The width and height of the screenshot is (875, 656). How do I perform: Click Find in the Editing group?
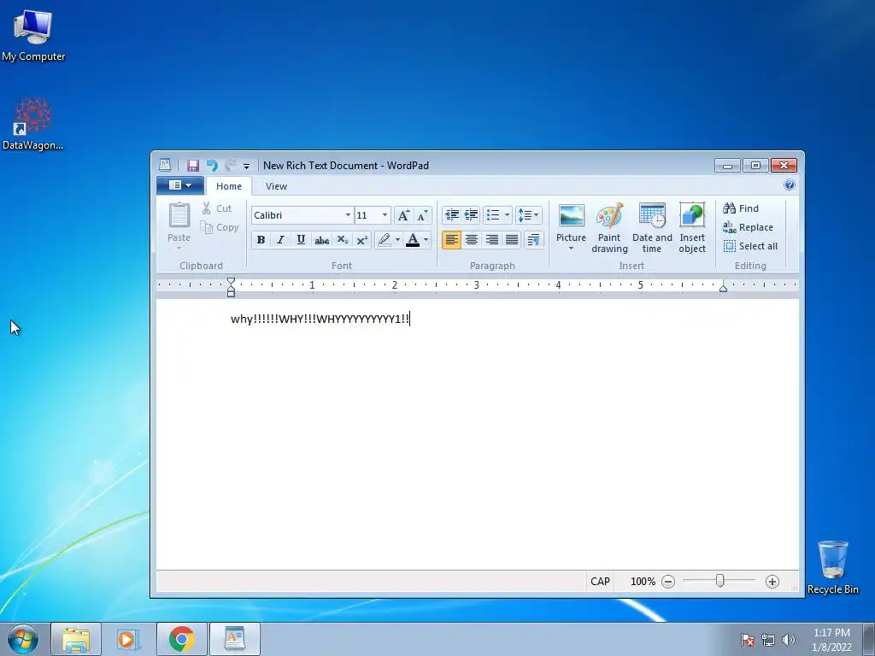coord(741,208)
